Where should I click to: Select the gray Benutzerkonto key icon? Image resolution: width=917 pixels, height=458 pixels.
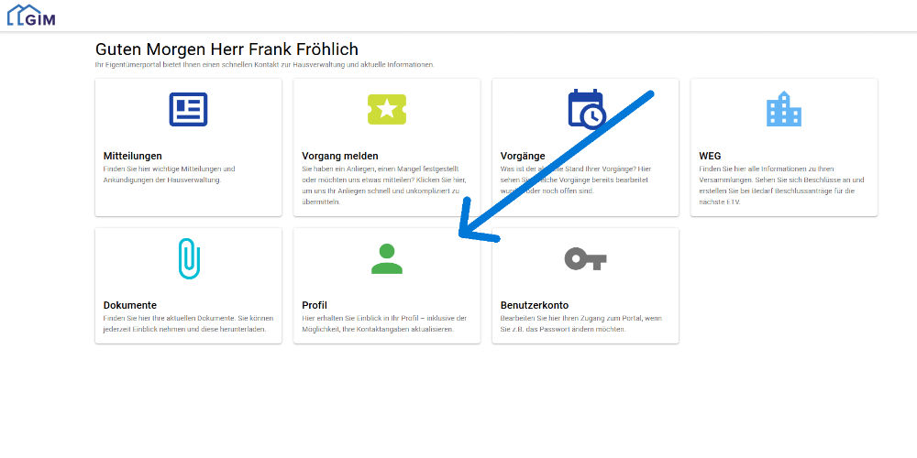[x=585, y=258]
